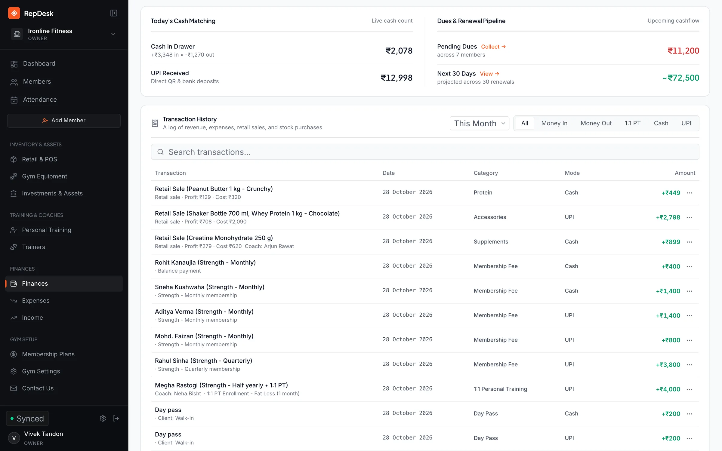The image size is (722, 451).
Task: Open row menu for Sneha Kushwaha payment
Action: point(690,291)
